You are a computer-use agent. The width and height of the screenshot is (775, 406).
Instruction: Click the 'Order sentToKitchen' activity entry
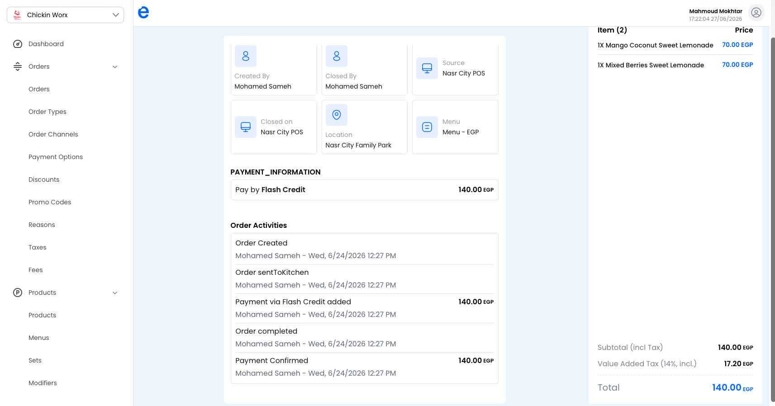click(x=365, y=279)
